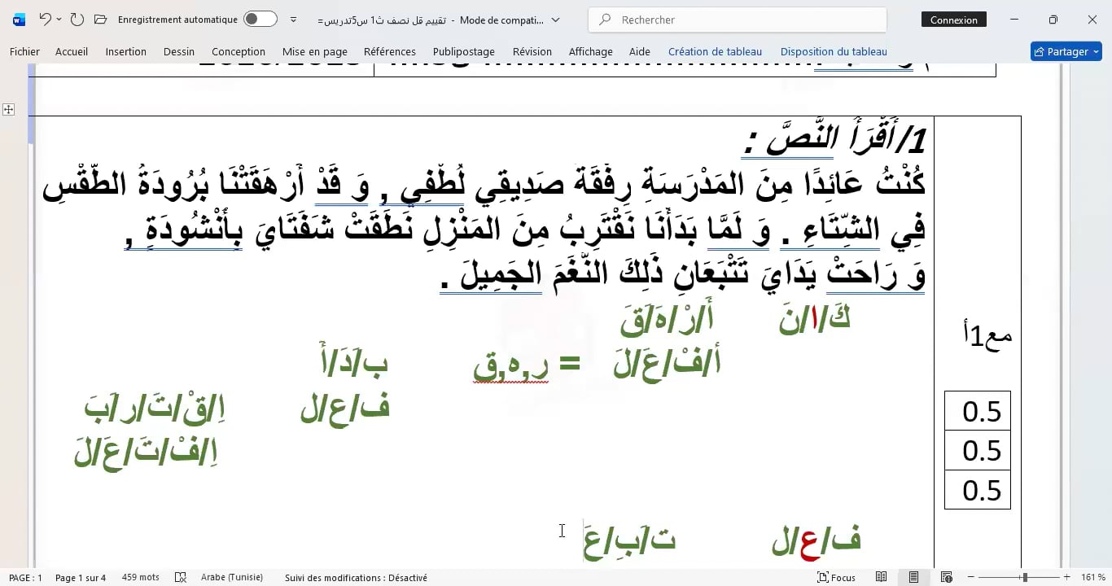Open the Dessin ribbon tab
The image size is (1112, 586).
click(x=179, y=51)
